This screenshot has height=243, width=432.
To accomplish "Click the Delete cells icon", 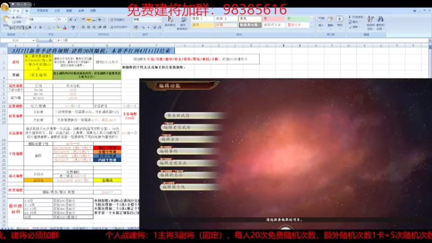I will [x=330, y=19].
